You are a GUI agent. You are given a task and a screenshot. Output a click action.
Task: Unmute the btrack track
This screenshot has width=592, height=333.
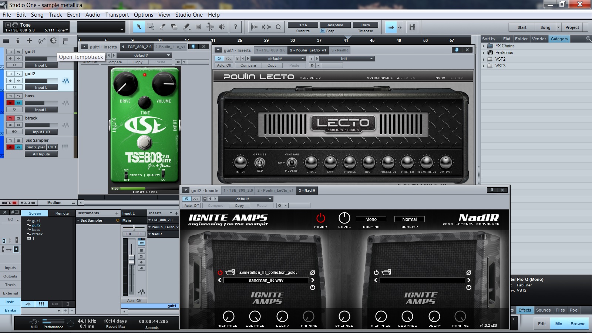tap(10, 118)
